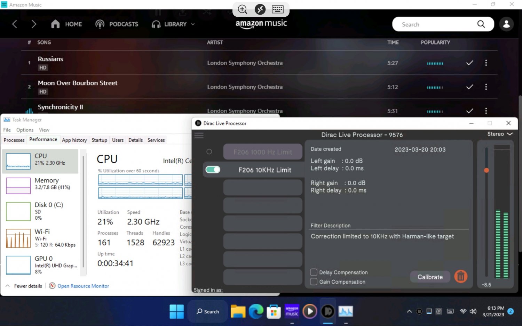The width and height of the screenshot is (522, 326).
Task: Switch to the Startup tab
Action: click(99, 140)
